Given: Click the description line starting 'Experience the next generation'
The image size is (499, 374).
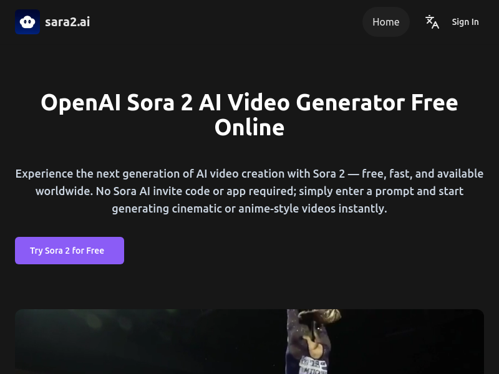Looking at the screenshot, I should click(x=249, y=174).
